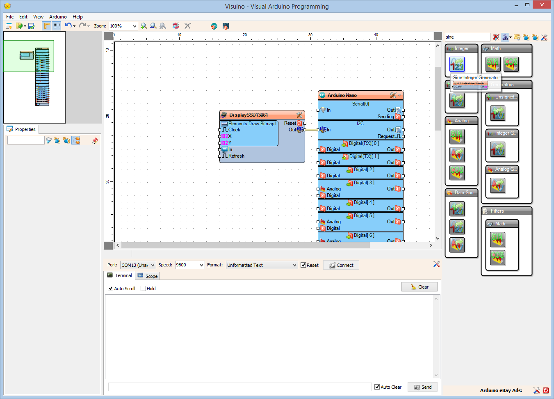
Task: Click the expand all categories folder icon
Action: click(526, 37)
